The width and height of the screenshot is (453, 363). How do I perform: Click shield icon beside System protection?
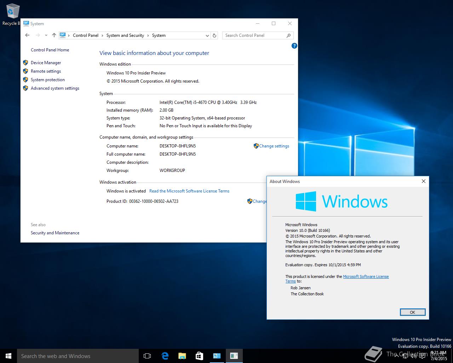coord(25,79)
